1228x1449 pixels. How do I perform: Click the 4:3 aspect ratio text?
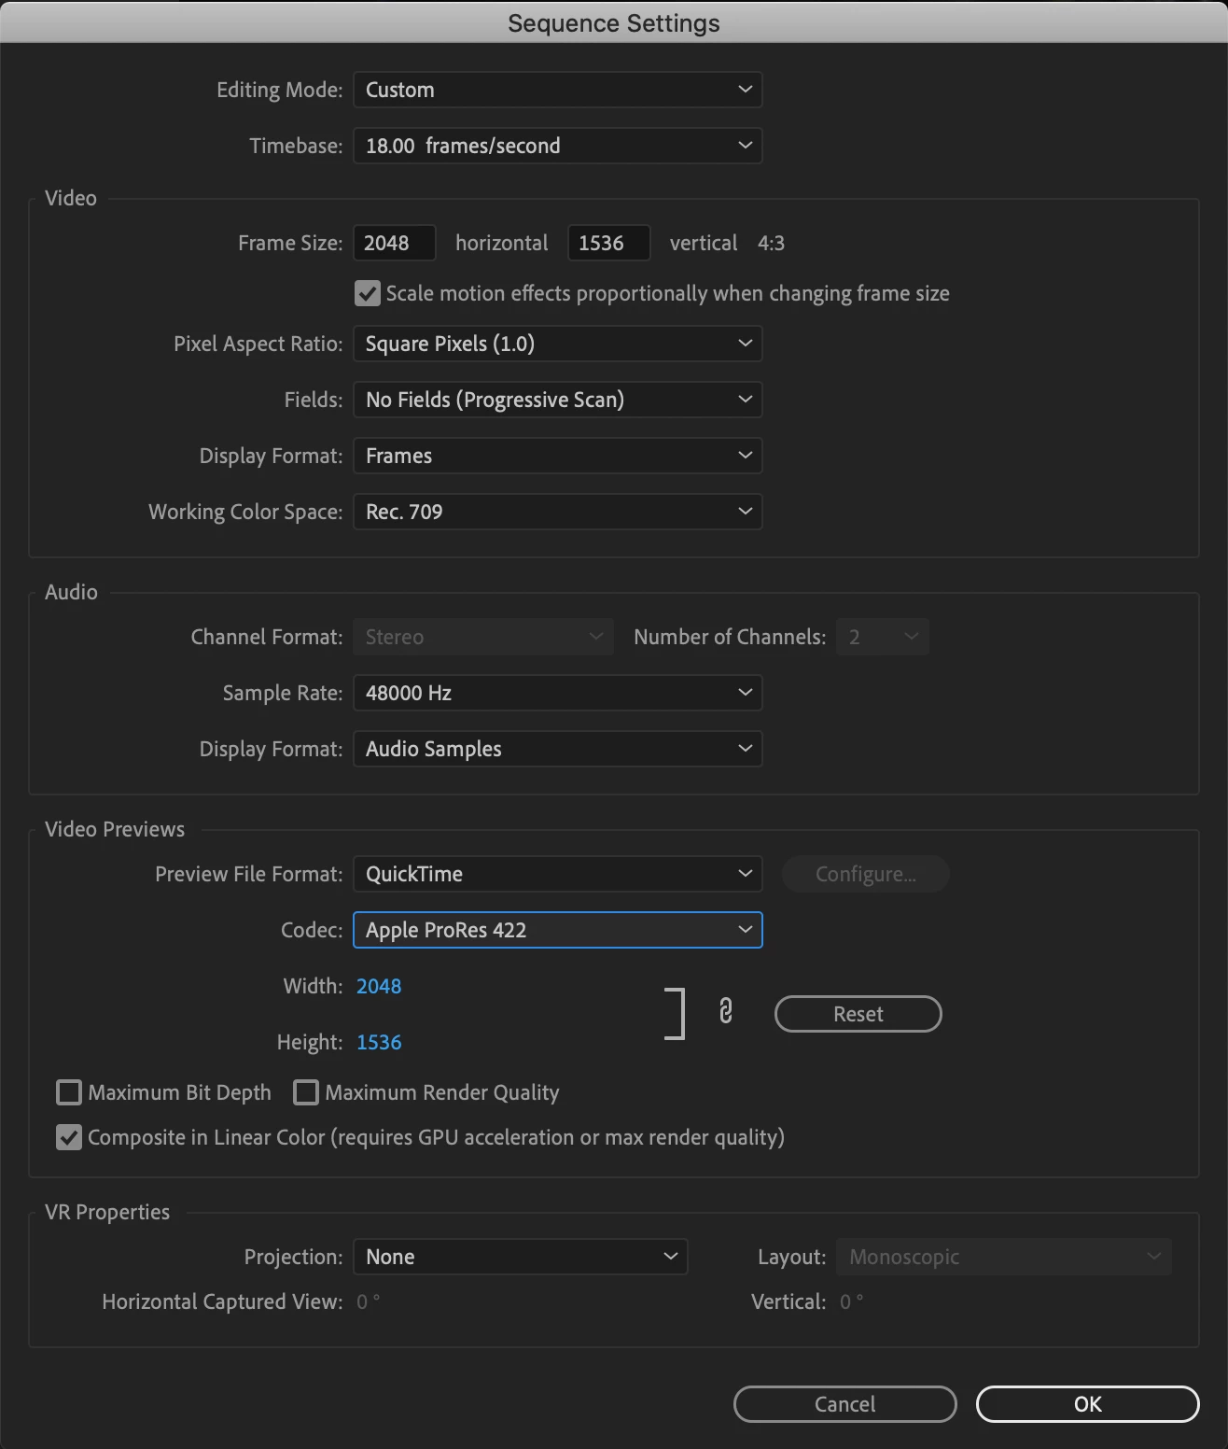(x=771, y=243)
